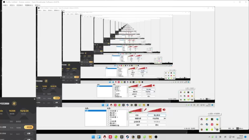Image resolution: width=249 pixels, height=140 pixels.
Task: Launch the green-yellow browser icon on the taskbar
Action: (116, 137)
